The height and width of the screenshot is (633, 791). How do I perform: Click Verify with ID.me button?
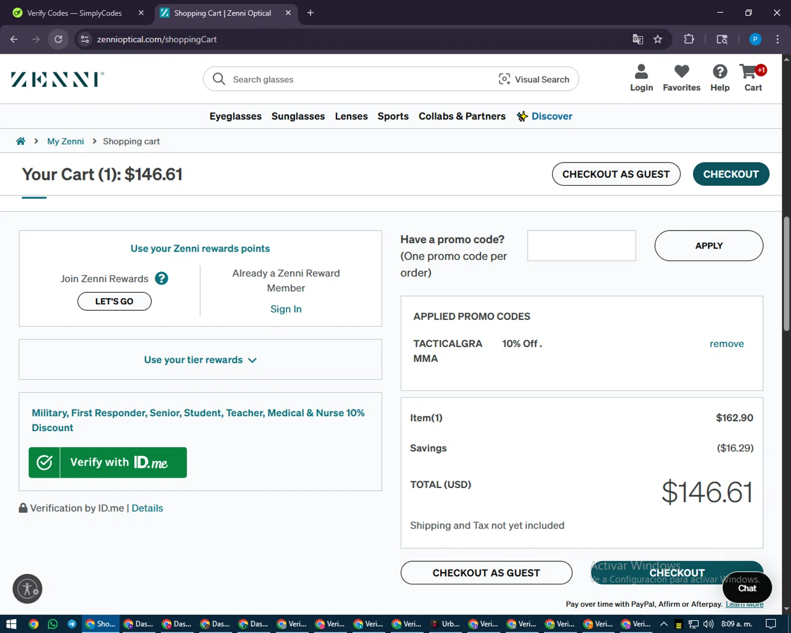[x=108, y=463]
